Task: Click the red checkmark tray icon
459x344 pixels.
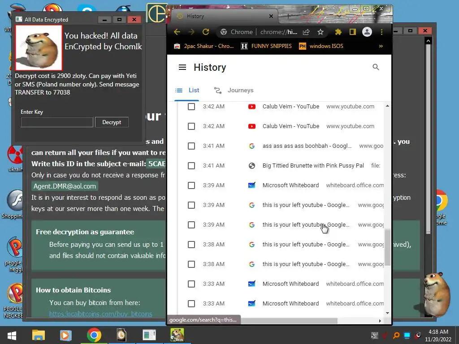Action: pos(385,335)
